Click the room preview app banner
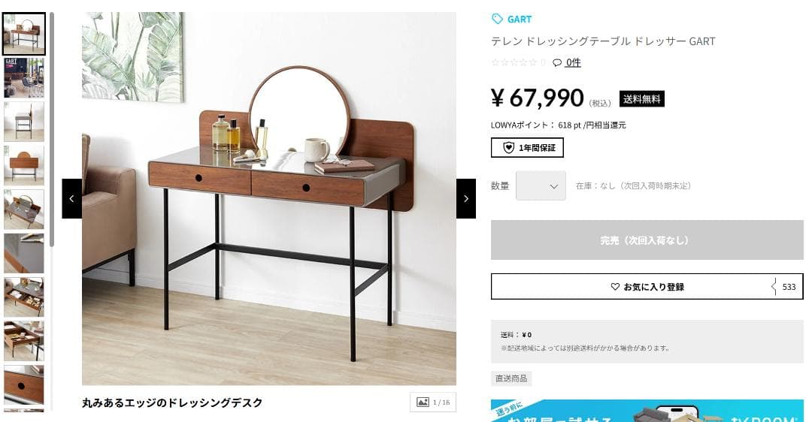812x422 pixels. pyautogui.click(x=647, y=411)
